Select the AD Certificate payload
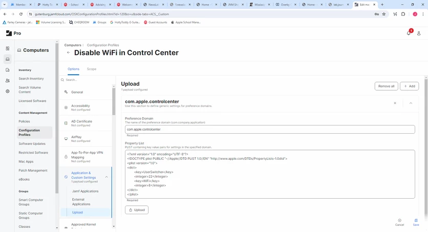The image size is (428, 232). [x=85, y=123]
